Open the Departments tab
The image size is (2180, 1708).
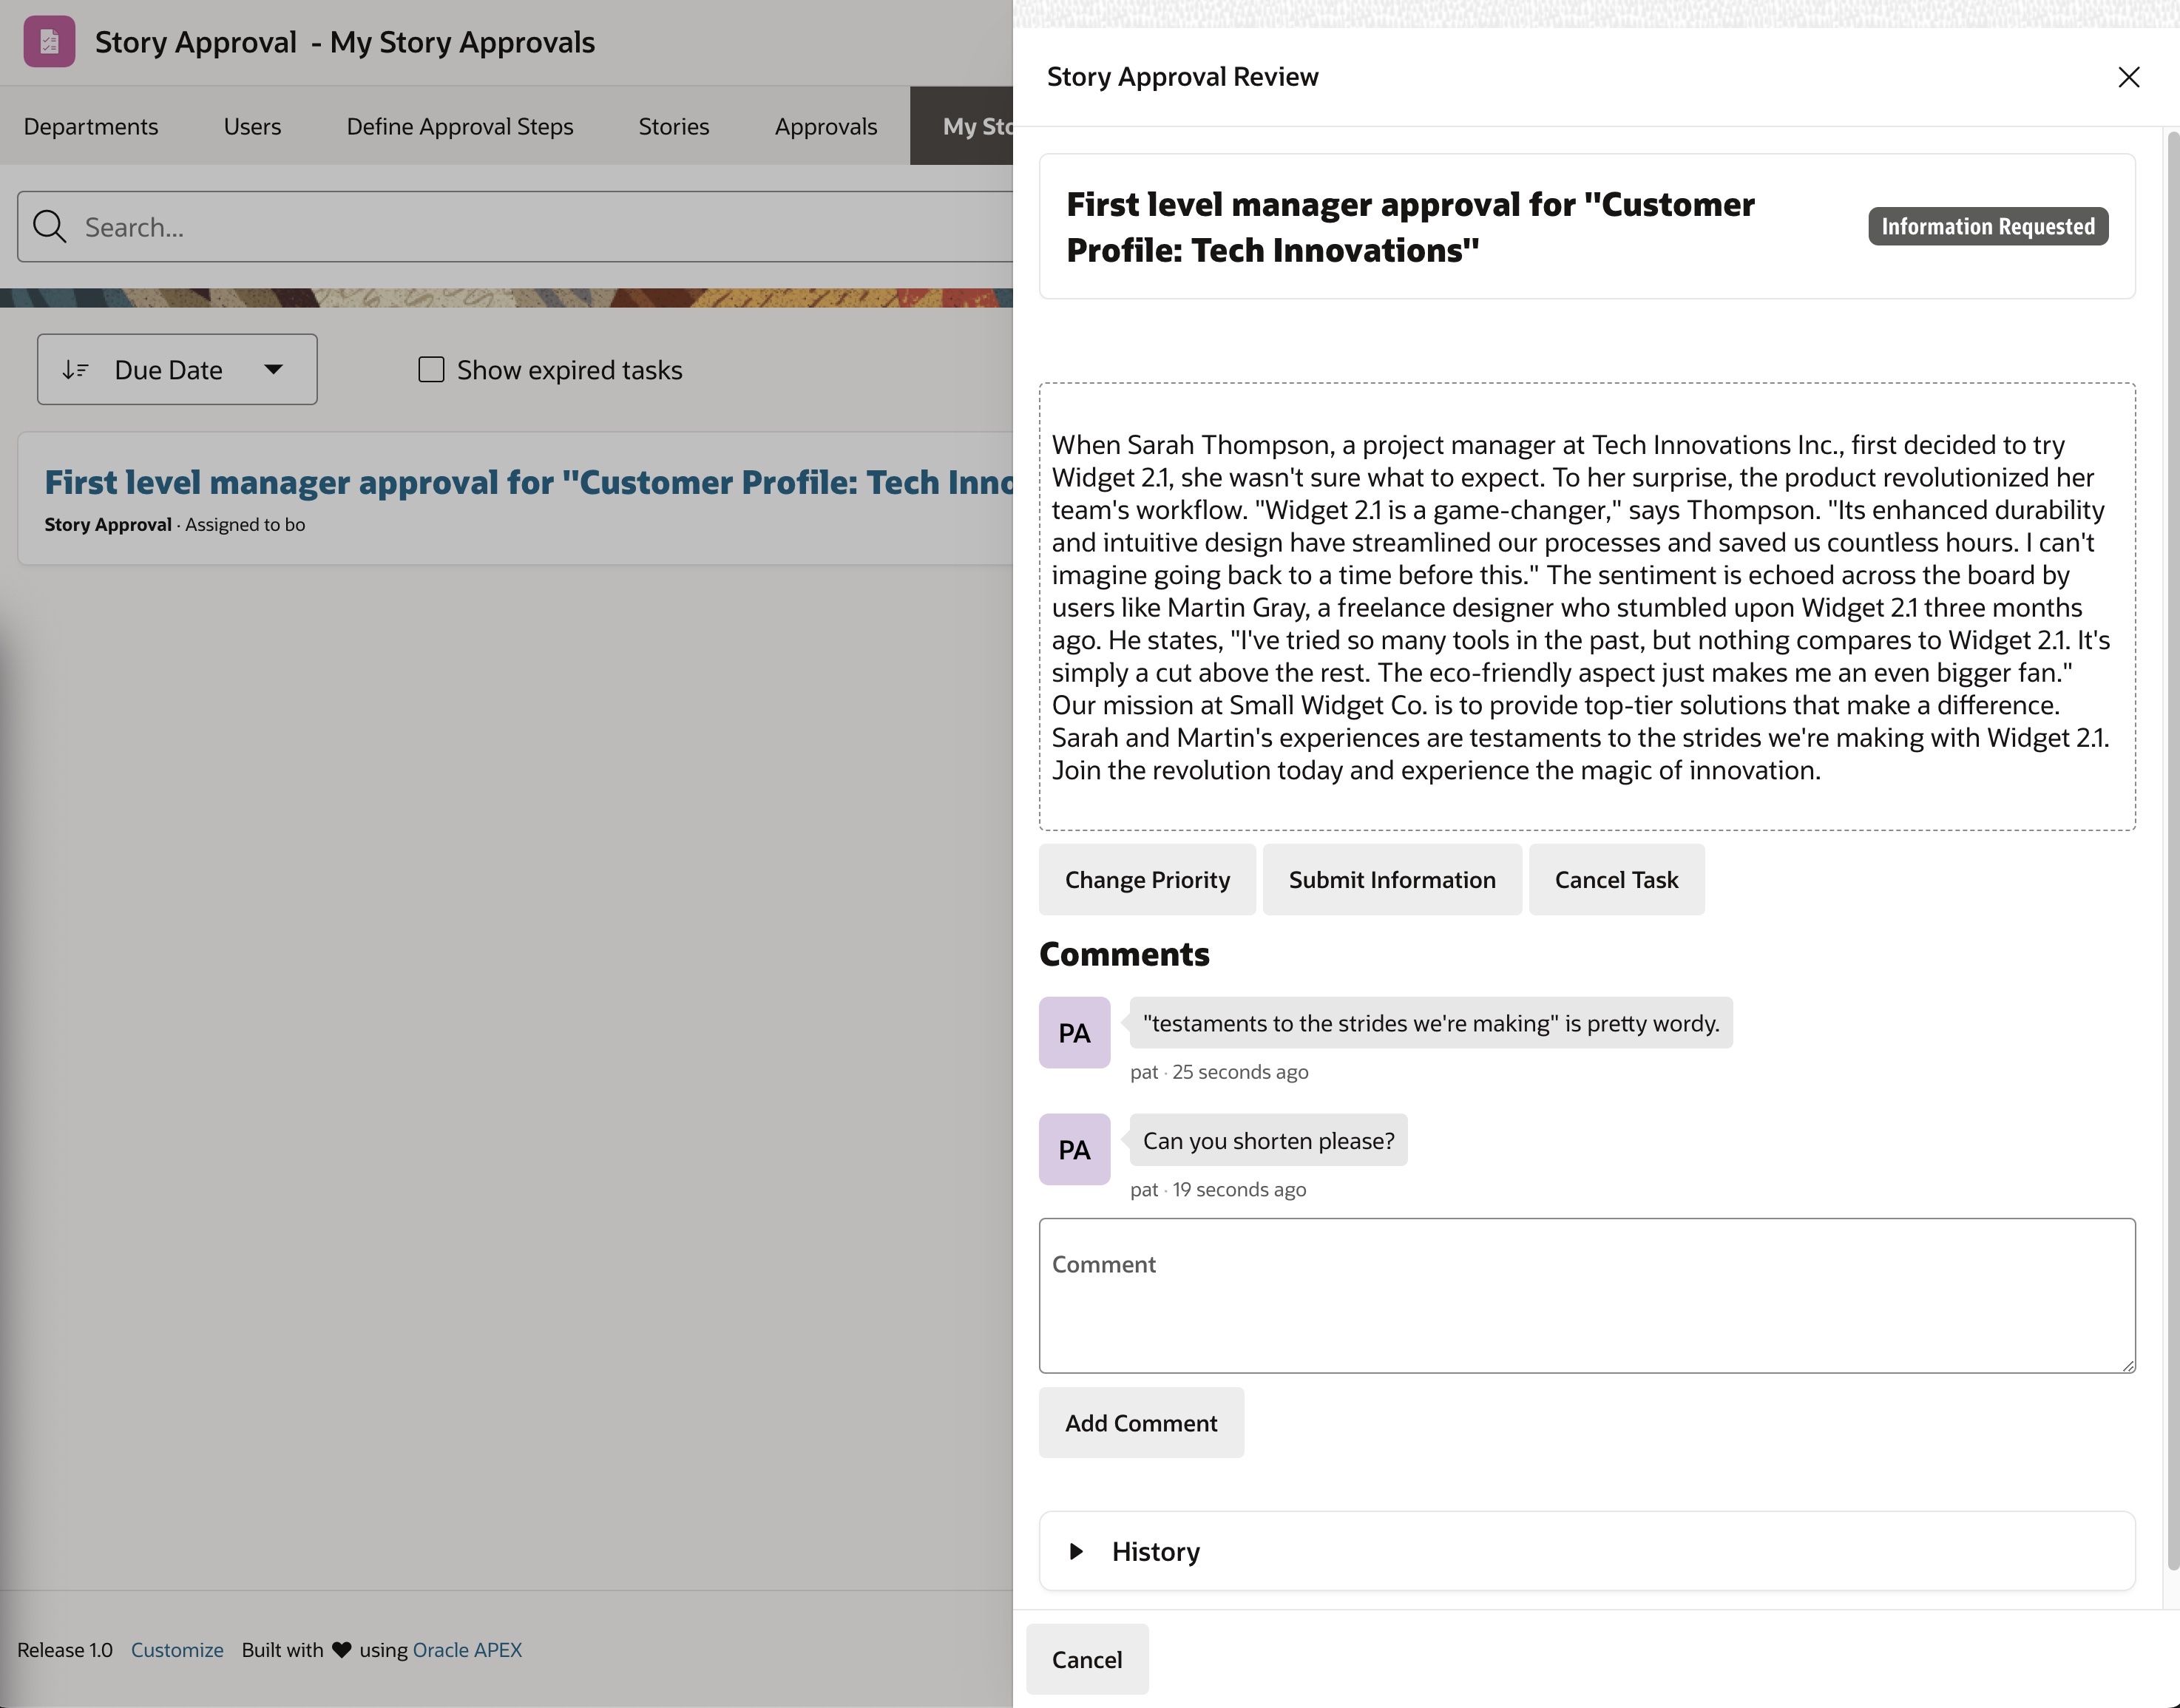91,127
